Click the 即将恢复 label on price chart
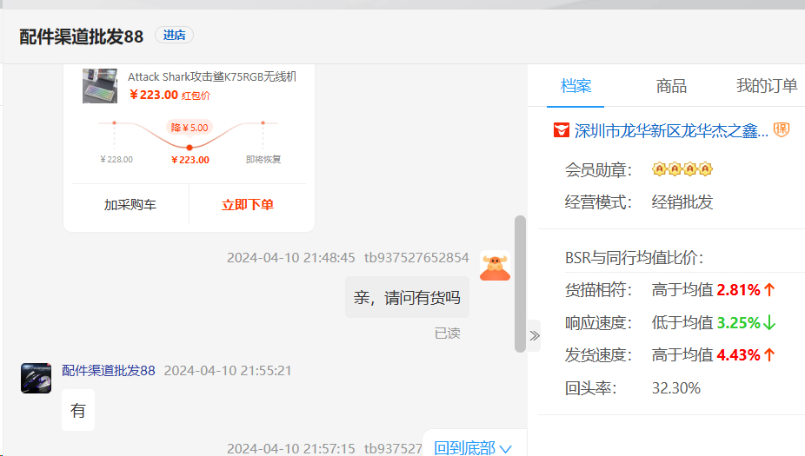 coord(263,160)
